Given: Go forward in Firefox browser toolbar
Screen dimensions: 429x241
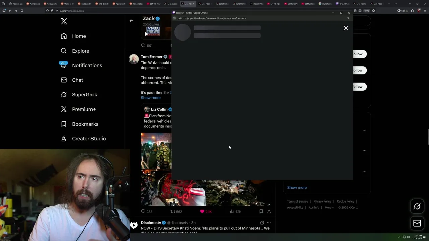Looking at the screenshot, I should point(16,11).
